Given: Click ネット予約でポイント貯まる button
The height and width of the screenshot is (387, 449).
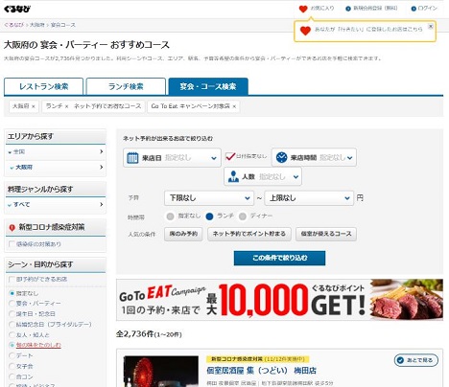Looking at the screenshot, I should tap(249, 234).
